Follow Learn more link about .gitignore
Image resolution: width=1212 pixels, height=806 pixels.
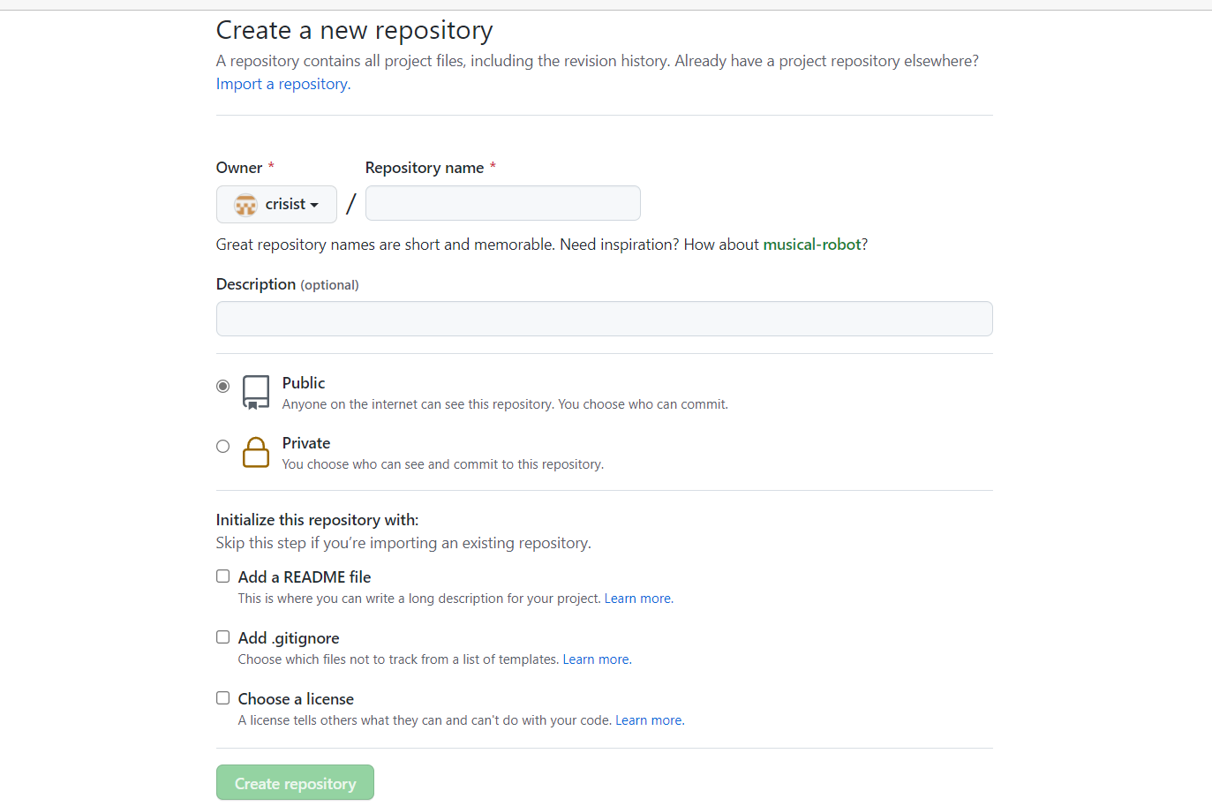[x=597, y=659]
